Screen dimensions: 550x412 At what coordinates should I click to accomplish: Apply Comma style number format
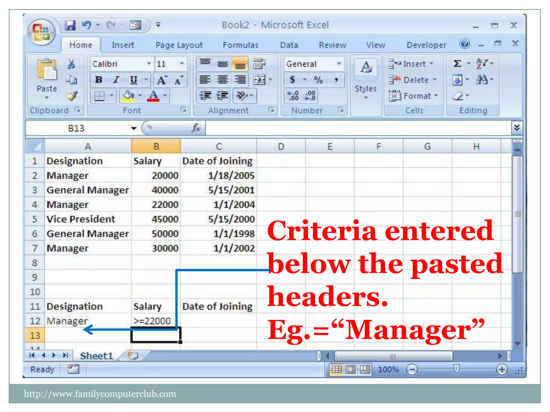click(336, 80)
